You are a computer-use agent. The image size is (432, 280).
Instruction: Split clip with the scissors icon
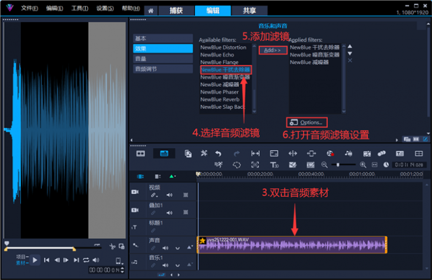click(112, 246)
